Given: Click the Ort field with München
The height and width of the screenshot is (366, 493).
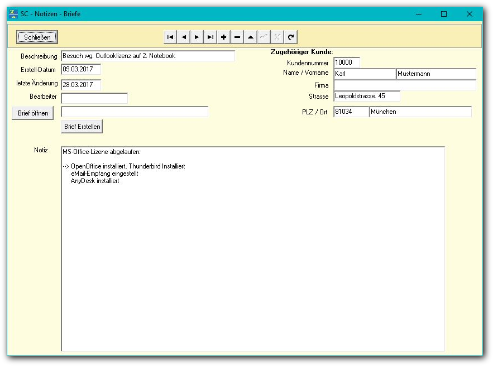Looking at the screenshot, I should pos(420,112).
